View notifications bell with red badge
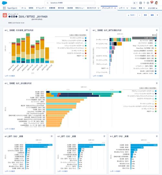The width and height of the screenshot is (162, 175). [x=152, y=3]
